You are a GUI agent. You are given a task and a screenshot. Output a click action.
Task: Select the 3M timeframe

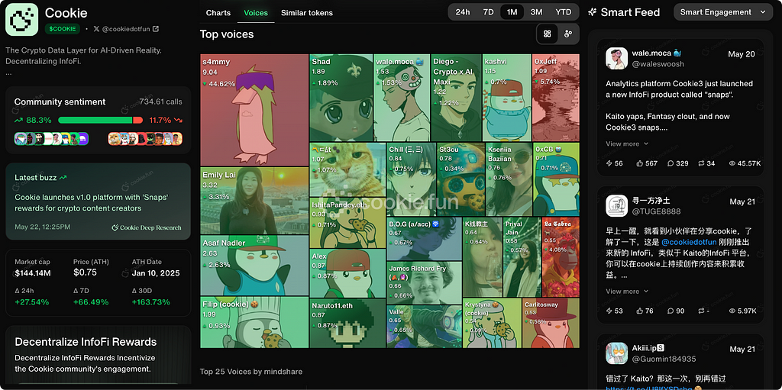[537, 12]
